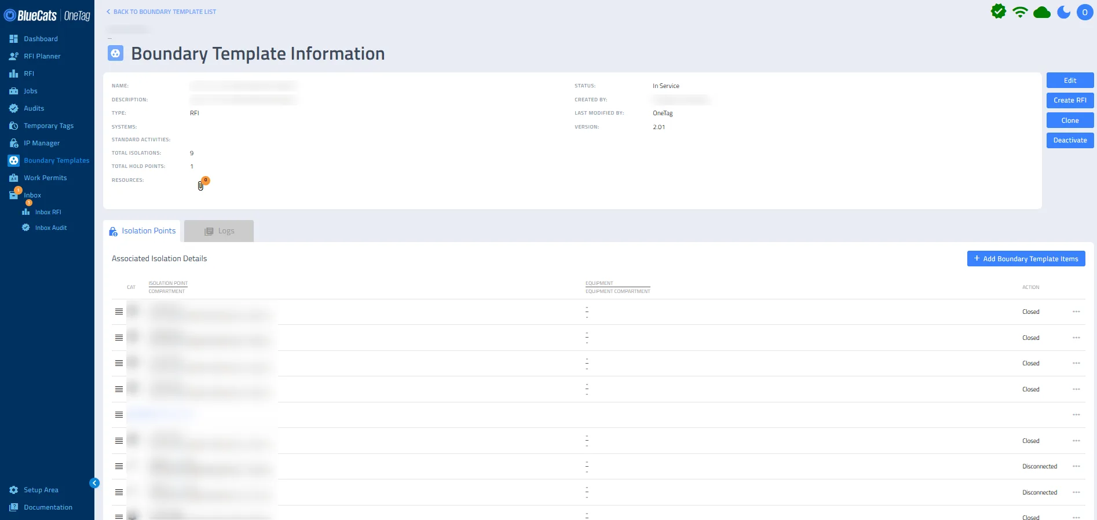The width and height of the screenshot is (1097, 520).
Task: Toggle dark mode with the moon icon
Action: click(1063, 12)
